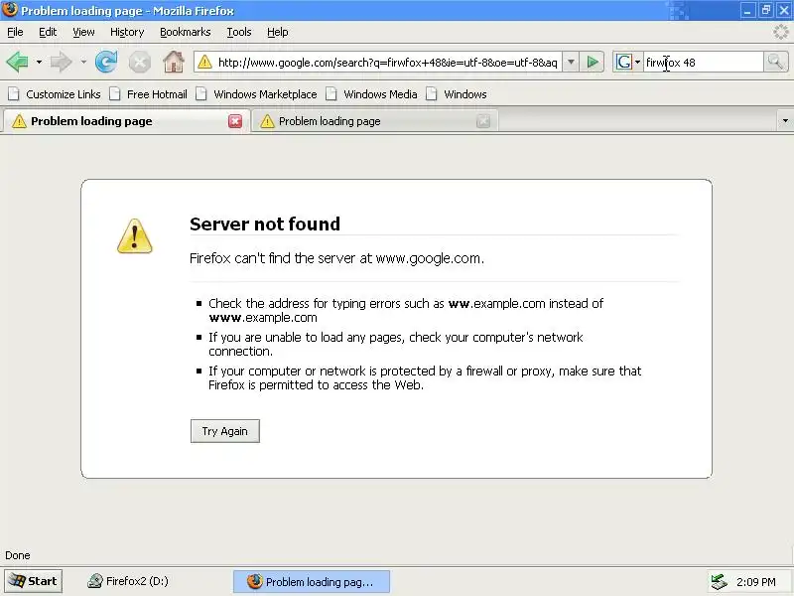Screen dimensions: 794x596
Task: Click the grayed Forward arrow
Action: pyautogui.click(x=62, y=63)
